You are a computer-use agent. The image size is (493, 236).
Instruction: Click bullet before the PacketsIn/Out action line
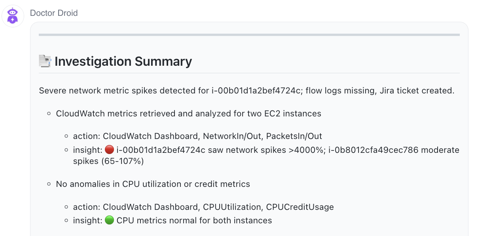pos(66,136)
